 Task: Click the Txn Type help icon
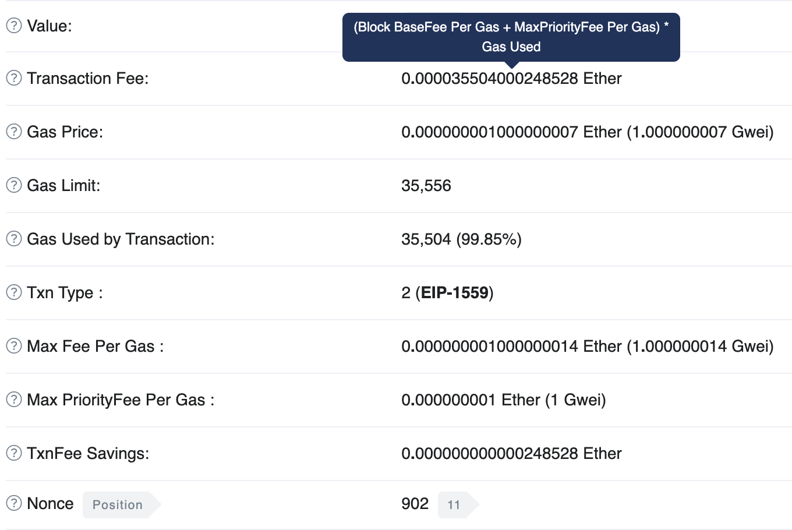click(13, 292)
